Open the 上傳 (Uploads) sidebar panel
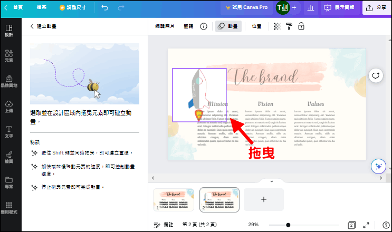 [9, 106]
